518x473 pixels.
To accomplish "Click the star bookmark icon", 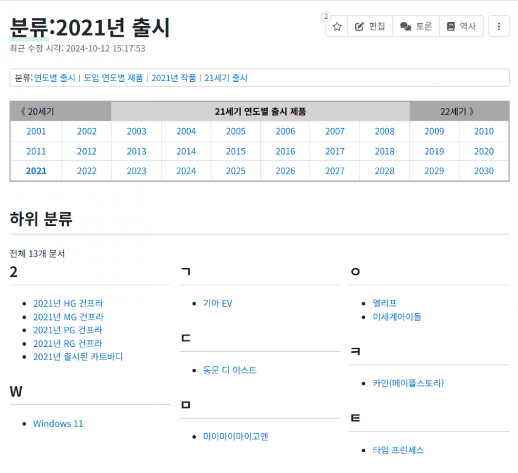I will tap(336, 26).
